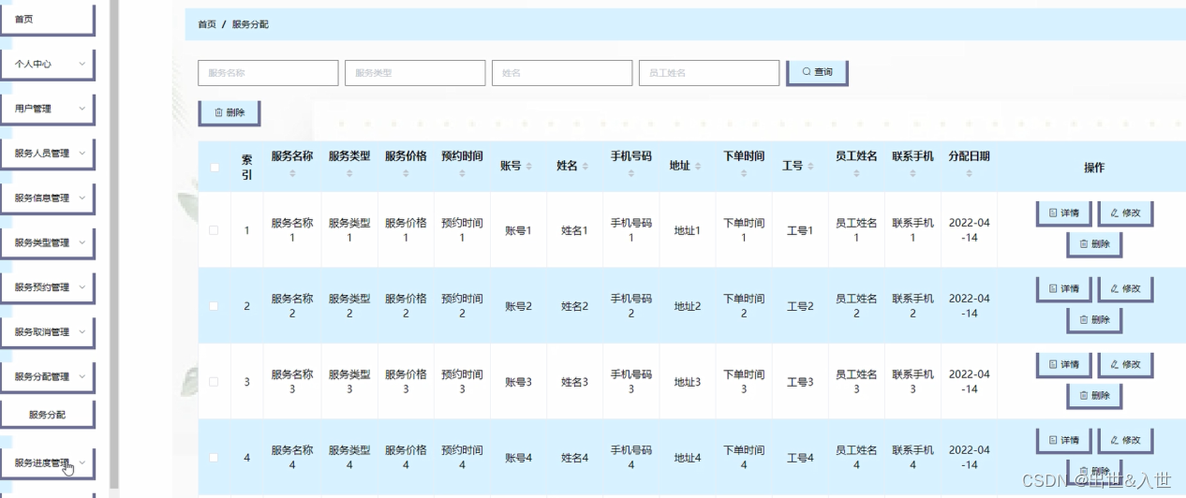Click 修改 for row 2
This screenshot has width=1186, height=498.
[x=1125, y=288]
